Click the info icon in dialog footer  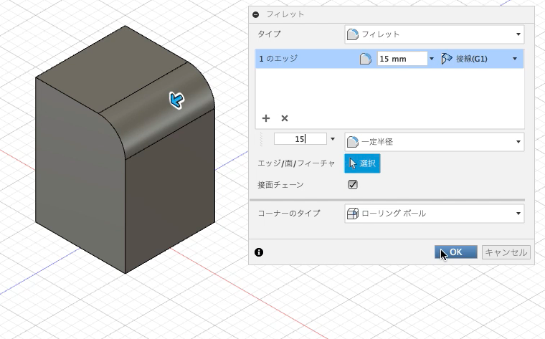click(x=259, y=252)
